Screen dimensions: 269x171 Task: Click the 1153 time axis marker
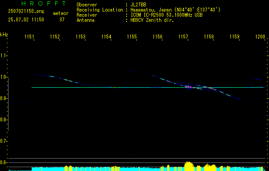(80, 37)
